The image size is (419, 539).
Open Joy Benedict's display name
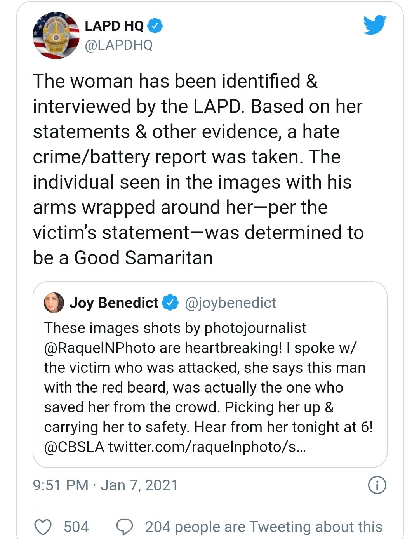(x=114, y=303)
